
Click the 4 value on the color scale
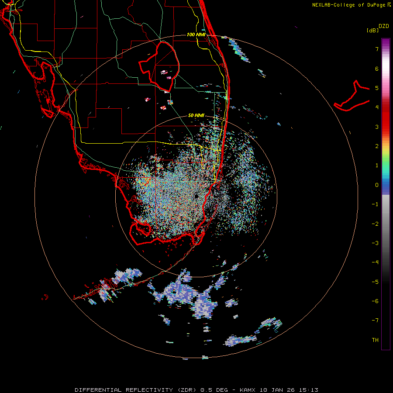pos(377,107)
